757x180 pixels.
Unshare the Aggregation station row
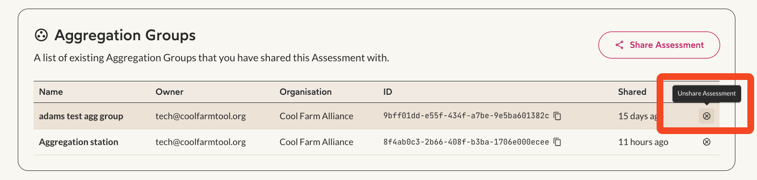(706, 142)
